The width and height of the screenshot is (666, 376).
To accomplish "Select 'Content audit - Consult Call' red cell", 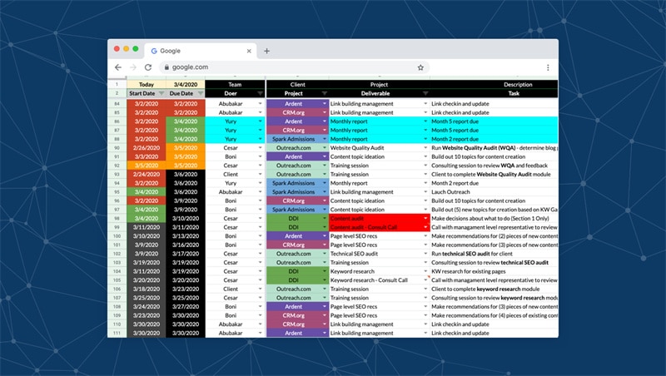I will tap(380, 227).
